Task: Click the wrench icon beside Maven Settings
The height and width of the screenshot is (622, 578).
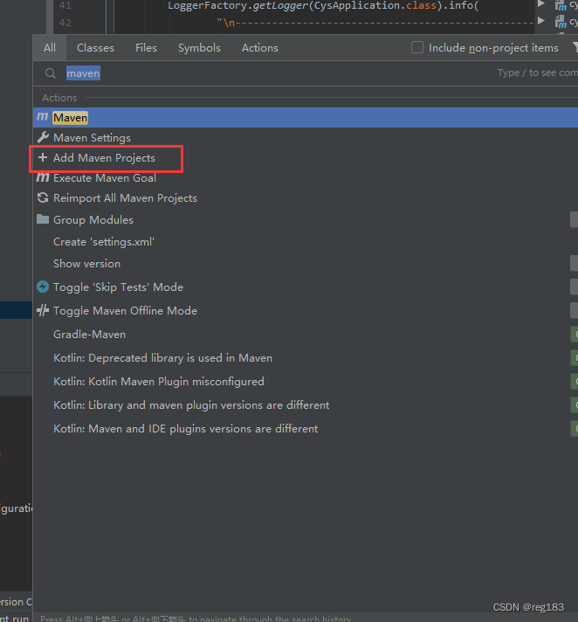Action: (x=43, y=137)
